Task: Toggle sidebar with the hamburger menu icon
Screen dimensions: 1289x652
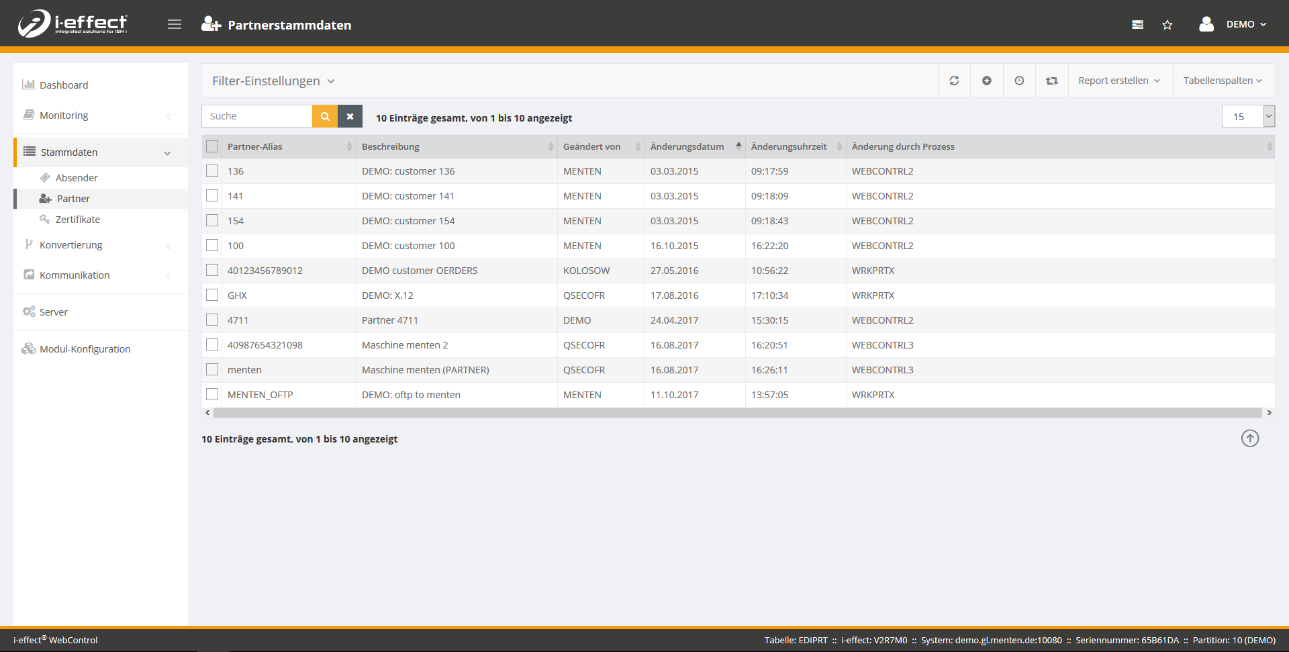Action: [x=175, y=25]
